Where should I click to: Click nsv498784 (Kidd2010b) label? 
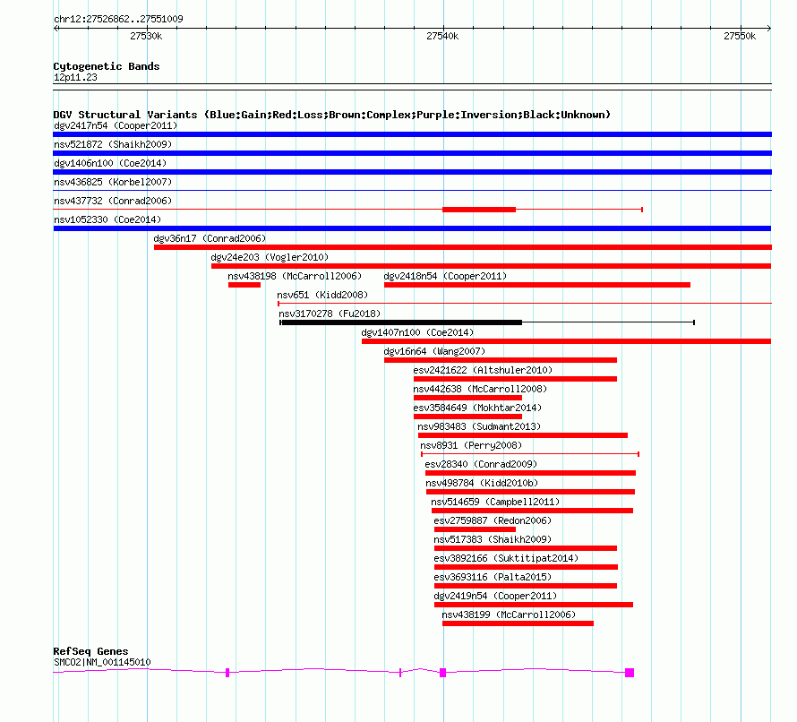point(482,483)
